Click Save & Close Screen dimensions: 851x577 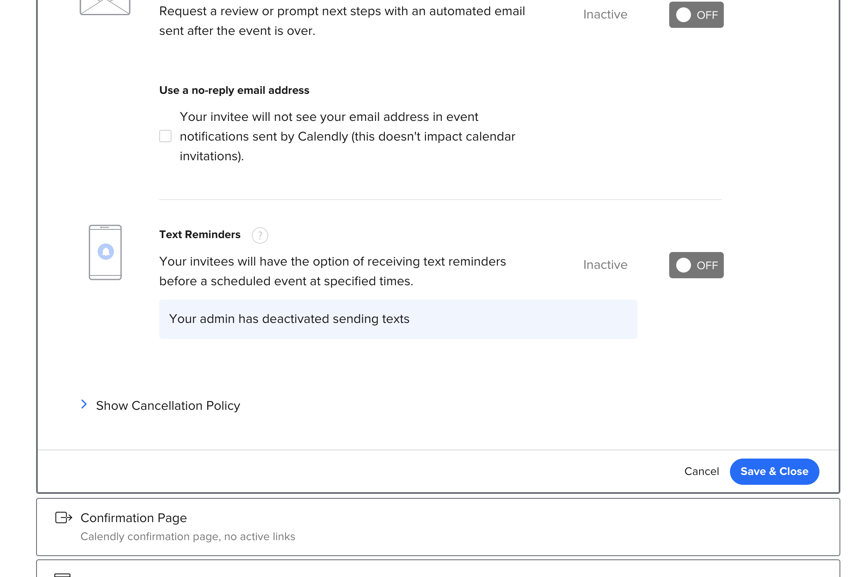point(774,471)
